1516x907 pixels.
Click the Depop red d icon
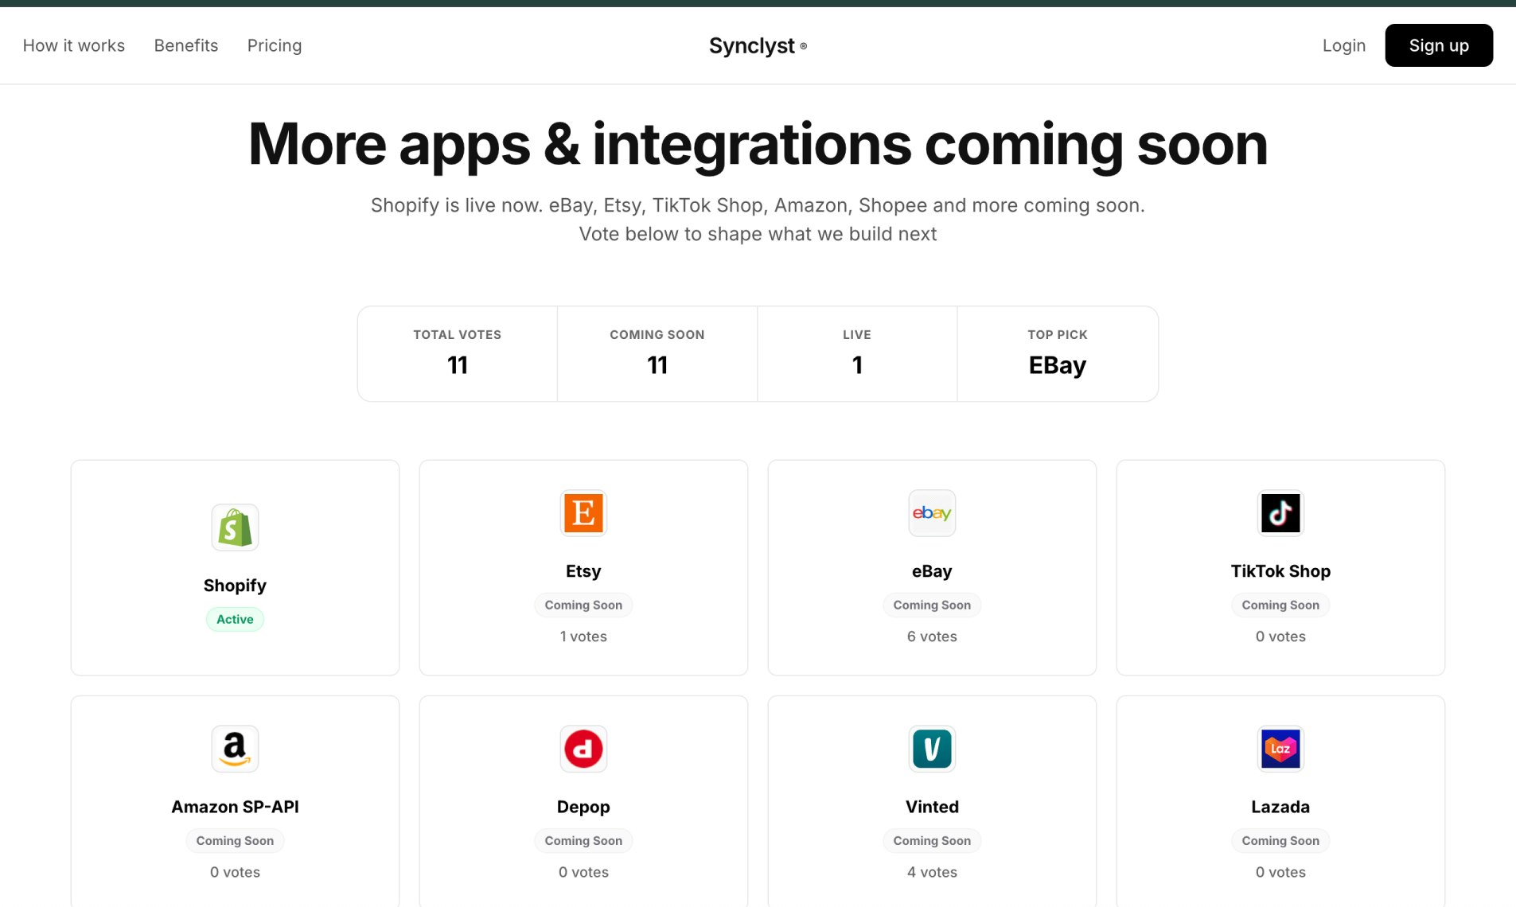pos(583,749)
